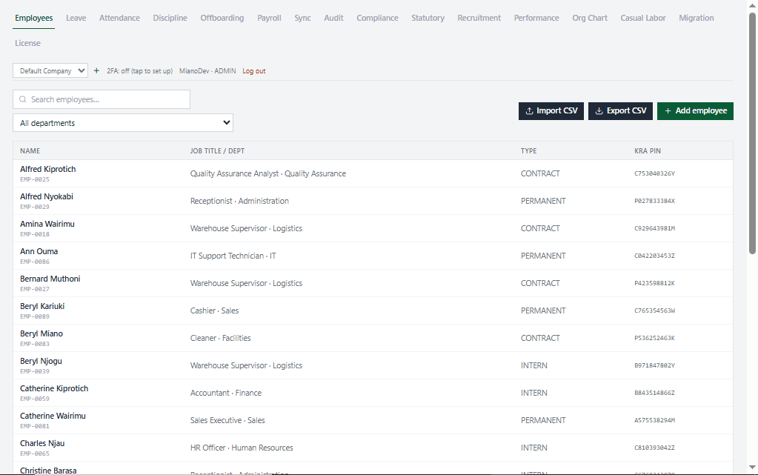
Task: Click the download icon on Export CSV
Action: coord(599,110)
